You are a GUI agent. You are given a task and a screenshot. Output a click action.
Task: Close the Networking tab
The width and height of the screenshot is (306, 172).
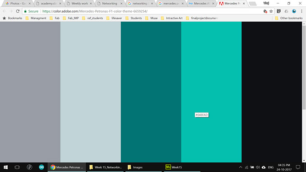[121, 4]
